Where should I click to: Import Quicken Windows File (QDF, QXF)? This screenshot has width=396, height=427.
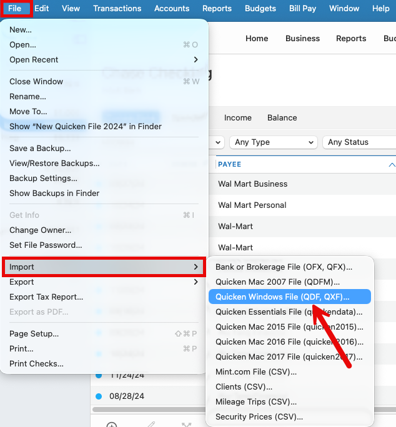point(290,297)
